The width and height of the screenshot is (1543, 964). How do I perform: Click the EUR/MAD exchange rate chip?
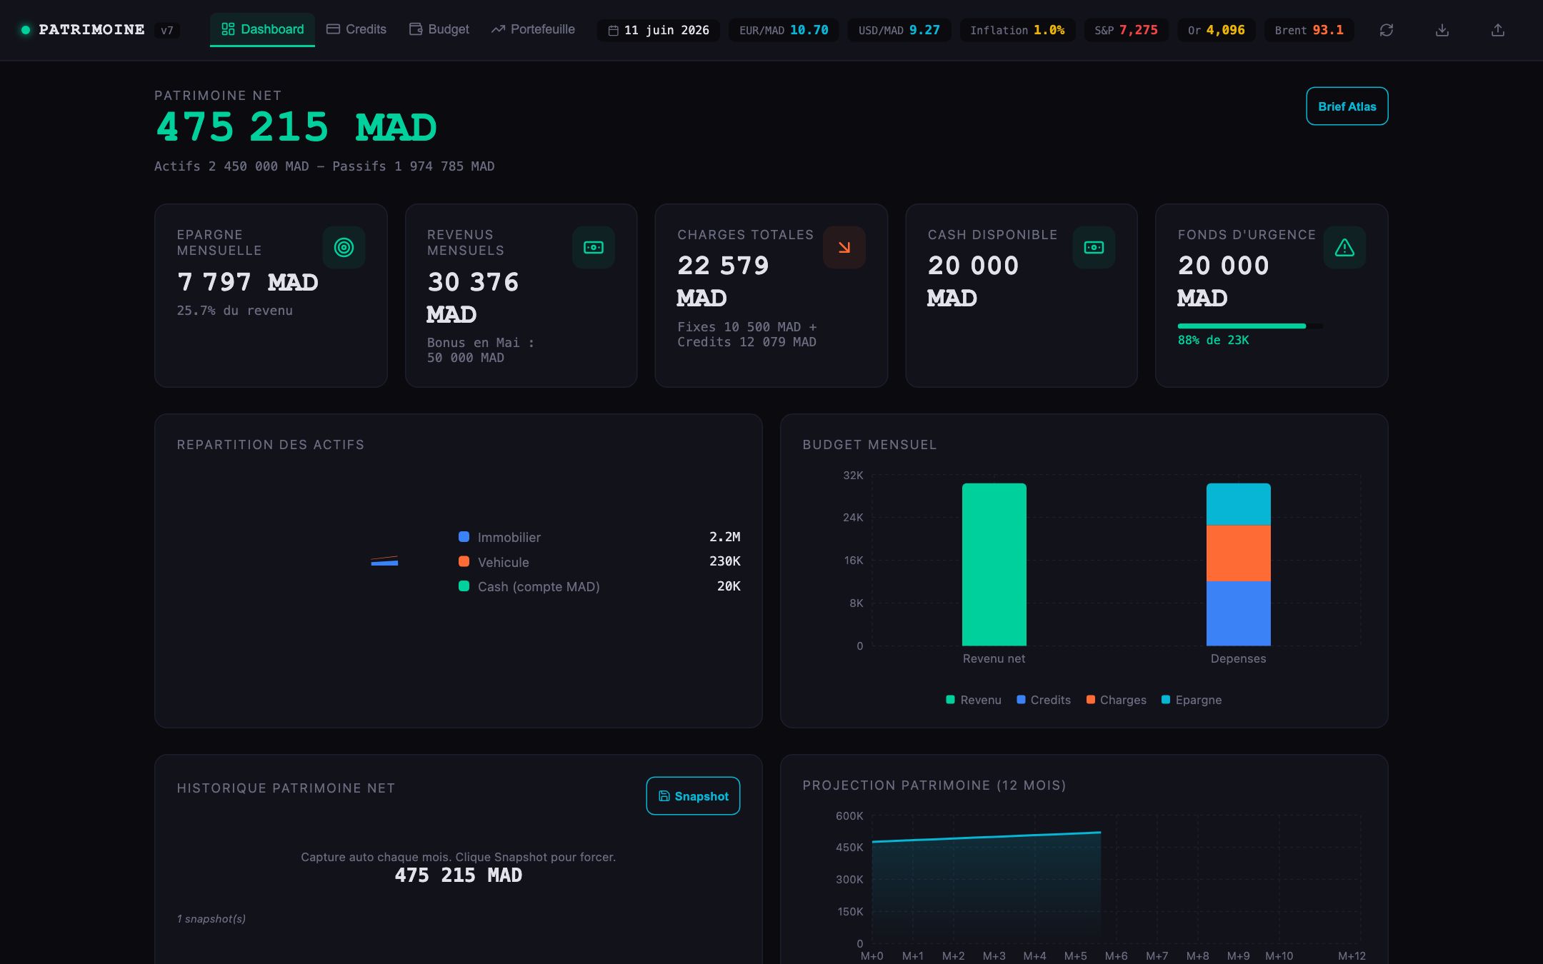coord(784,30)
